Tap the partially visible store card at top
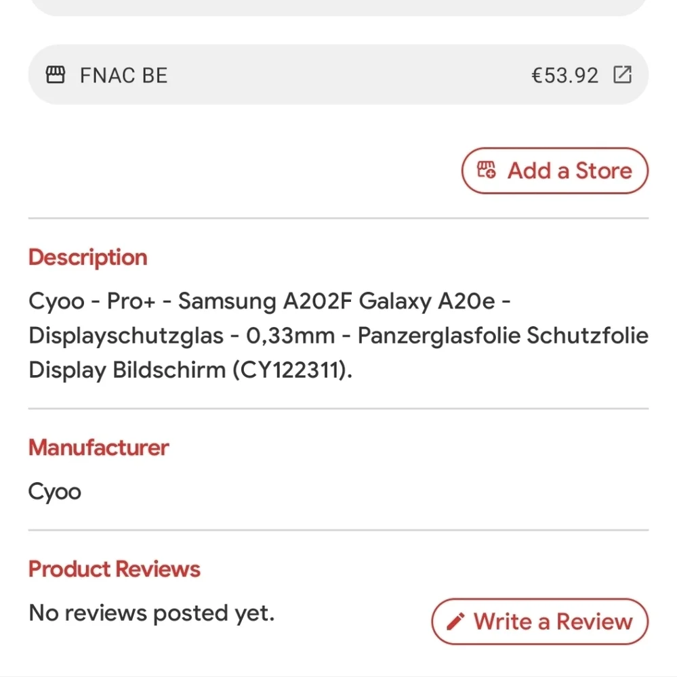The width and height of the screenshot is (677, 677). click(339, 7)
